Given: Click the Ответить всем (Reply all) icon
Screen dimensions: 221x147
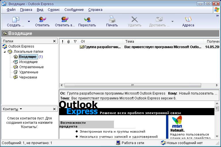Looking at the screenshot, I should click(x=65, y=19).
